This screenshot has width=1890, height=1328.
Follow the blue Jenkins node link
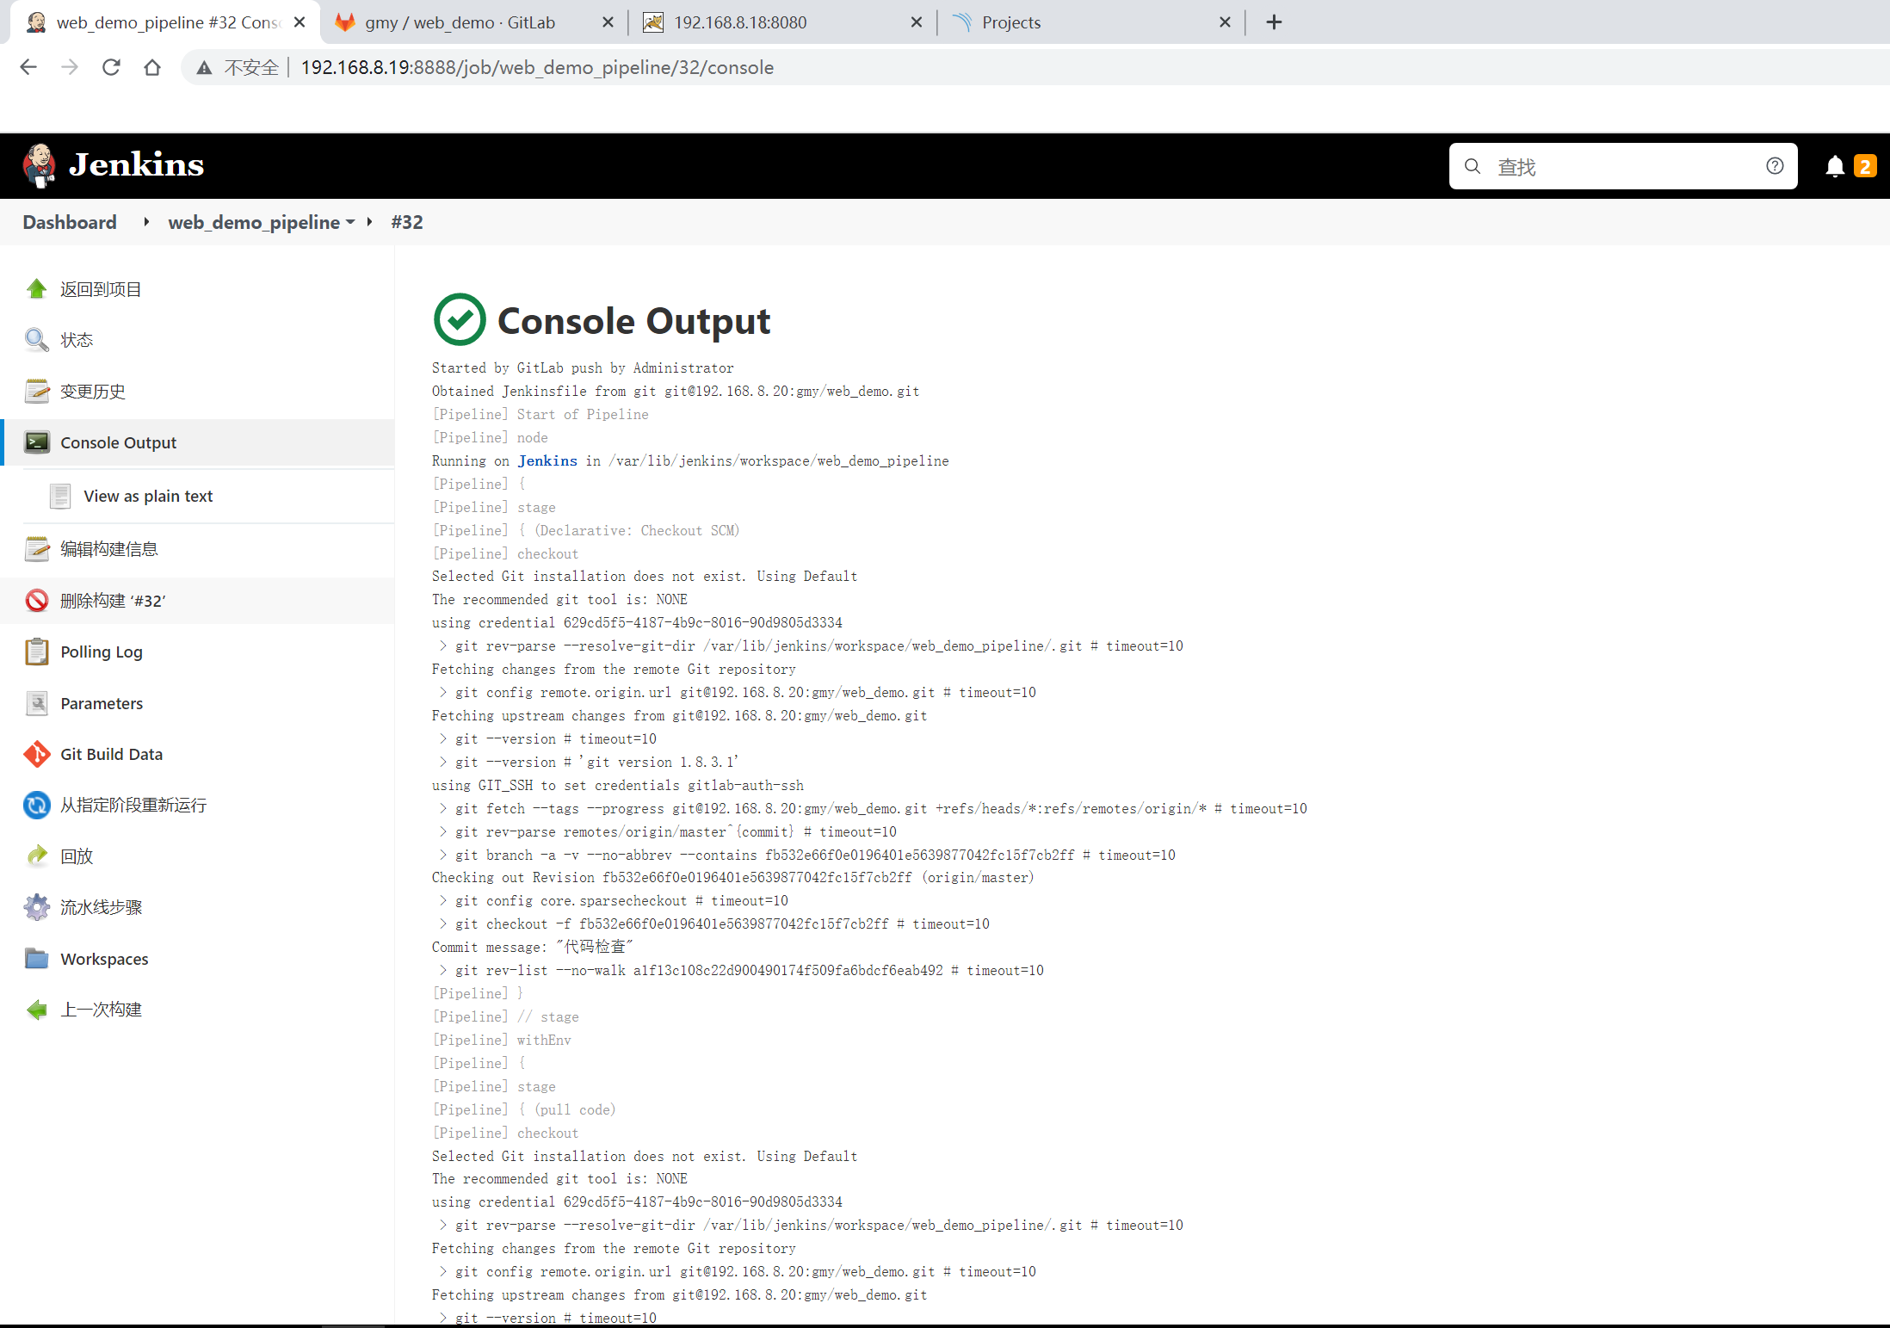click(547, 460)
